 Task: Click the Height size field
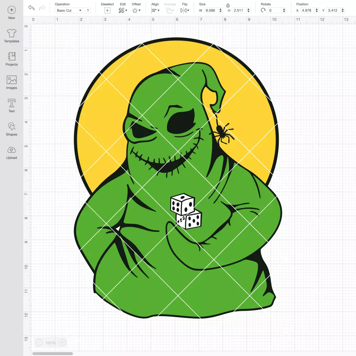(x=239, y=10)
